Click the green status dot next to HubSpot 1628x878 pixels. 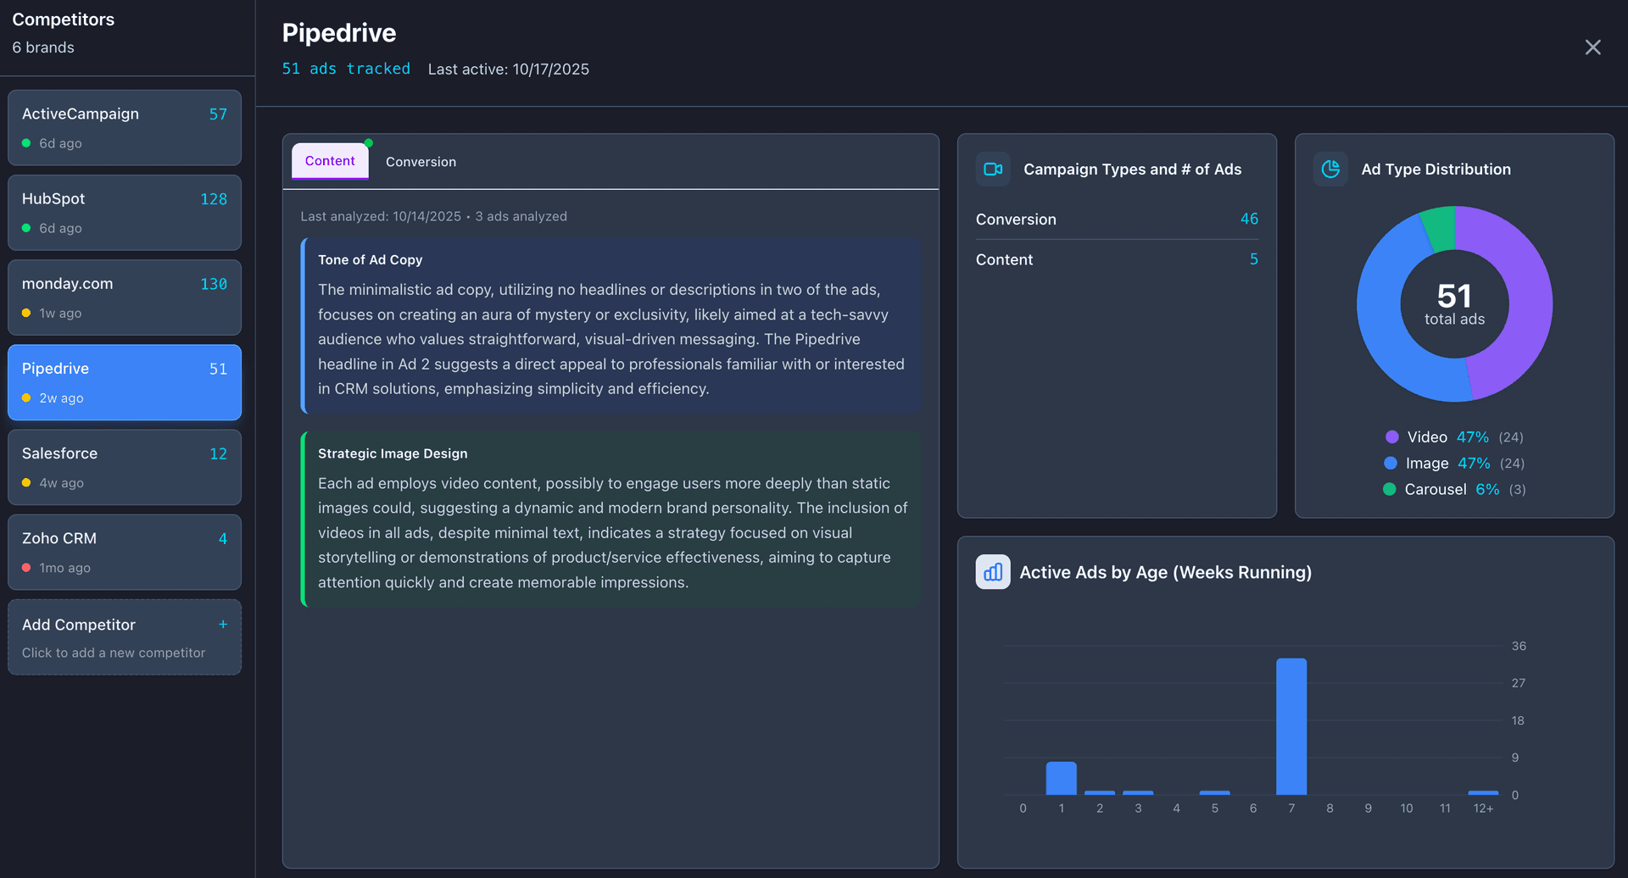[26, 228]
